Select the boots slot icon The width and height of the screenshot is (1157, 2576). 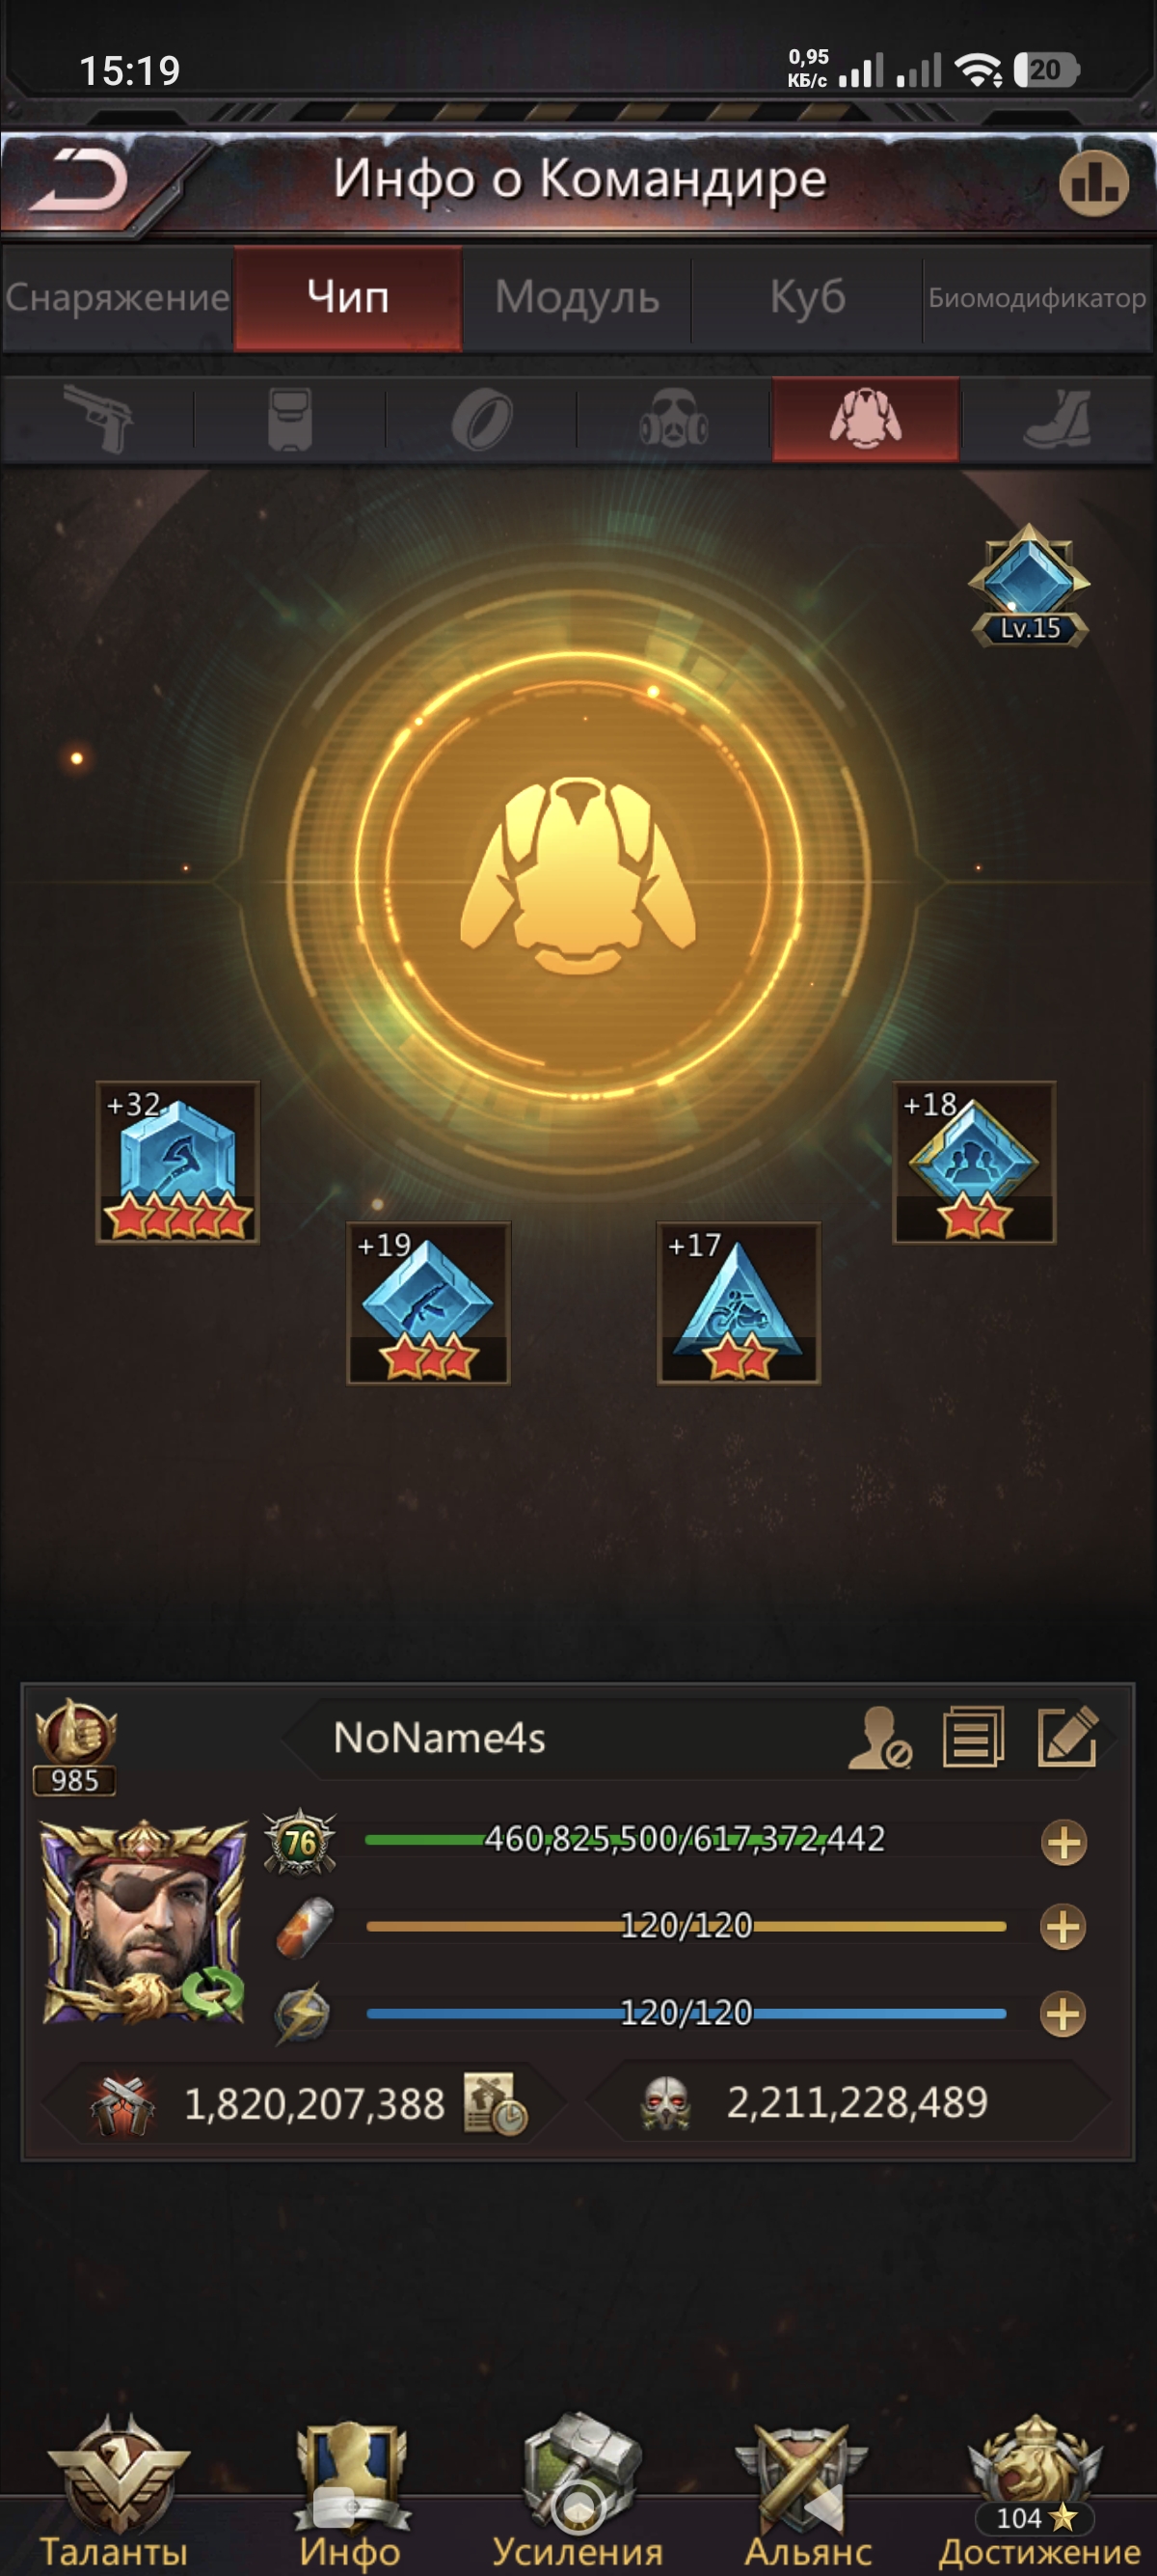1057,418
